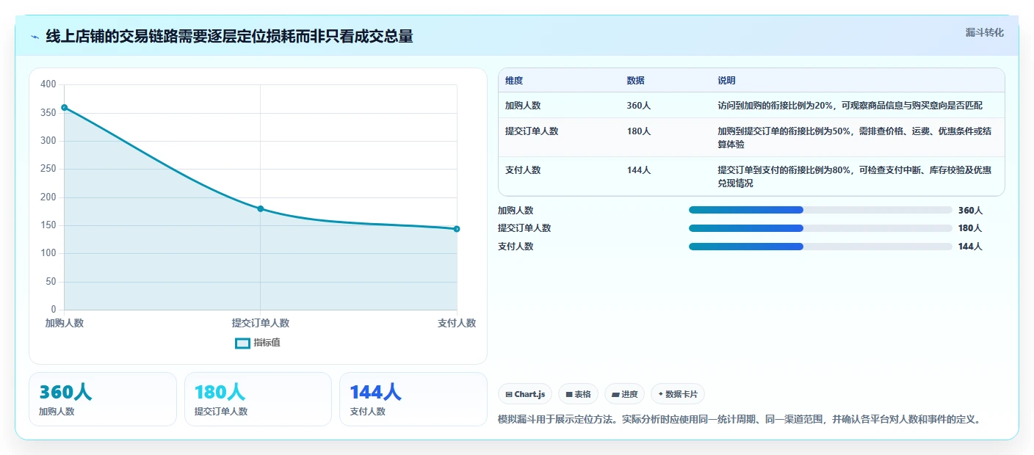This screenshot has height=455, width=1034.
Task: Click the 访问到加购的衔接比例为20% description
Action: [x=850, y=106]
